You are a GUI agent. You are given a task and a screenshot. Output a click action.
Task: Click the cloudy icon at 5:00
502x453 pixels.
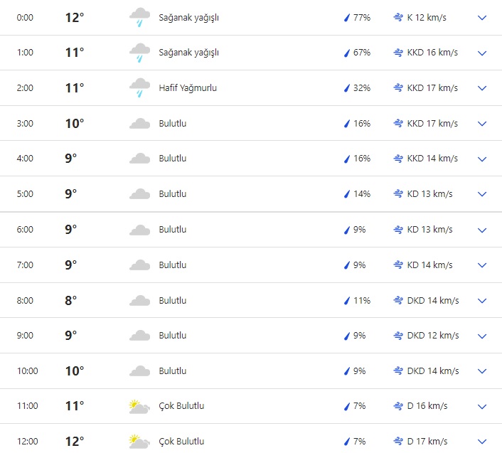[x=139, y=194]
